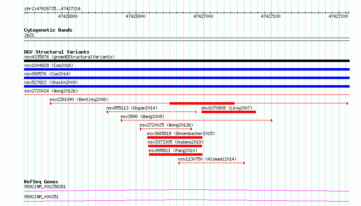Image resolution: width=361 pixels, height=206 pixels.
Task: Click the thin red esv2720024 line
Action: [187, 95]
